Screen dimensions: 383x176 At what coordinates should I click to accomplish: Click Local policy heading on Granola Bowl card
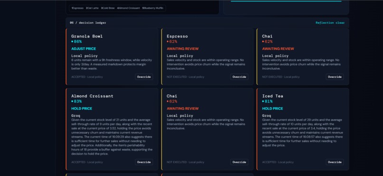pos(84,56)
